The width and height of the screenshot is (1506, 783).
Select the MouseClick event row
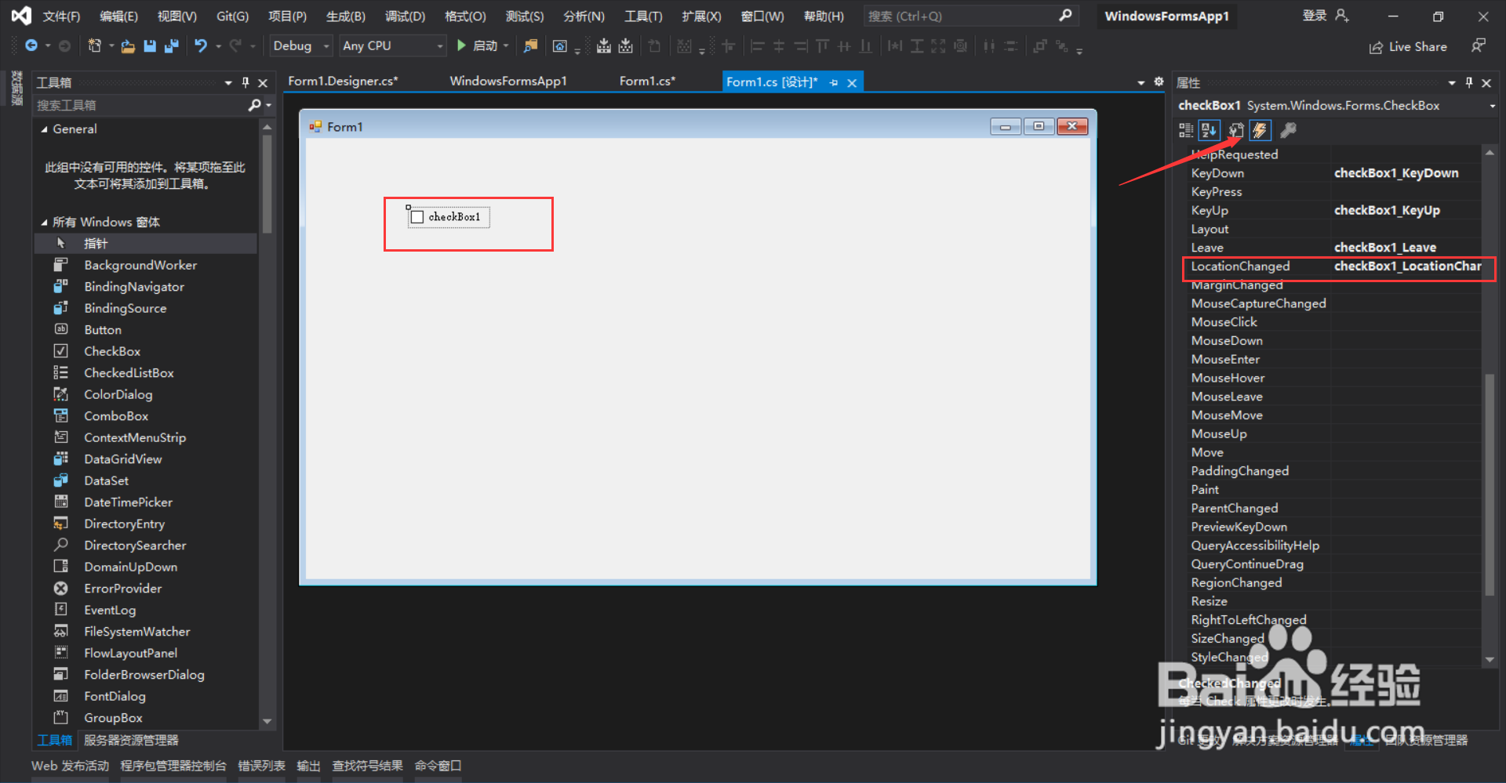tap(1335, 322)
